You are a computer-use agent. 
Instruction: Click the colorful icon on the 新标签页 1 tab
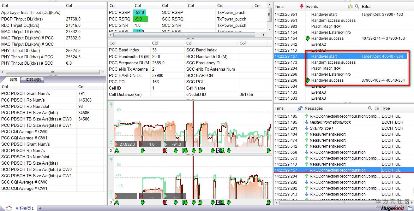click(9, 208)
